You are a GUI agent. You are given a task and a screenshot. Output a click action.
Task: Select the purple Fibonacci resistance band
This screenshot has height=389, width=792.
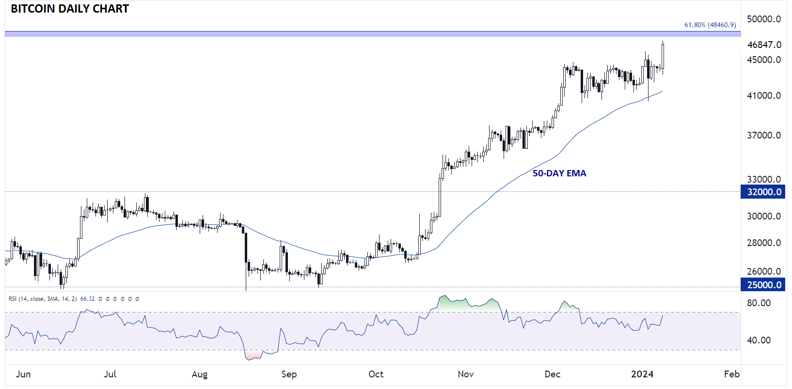(373, 34)
